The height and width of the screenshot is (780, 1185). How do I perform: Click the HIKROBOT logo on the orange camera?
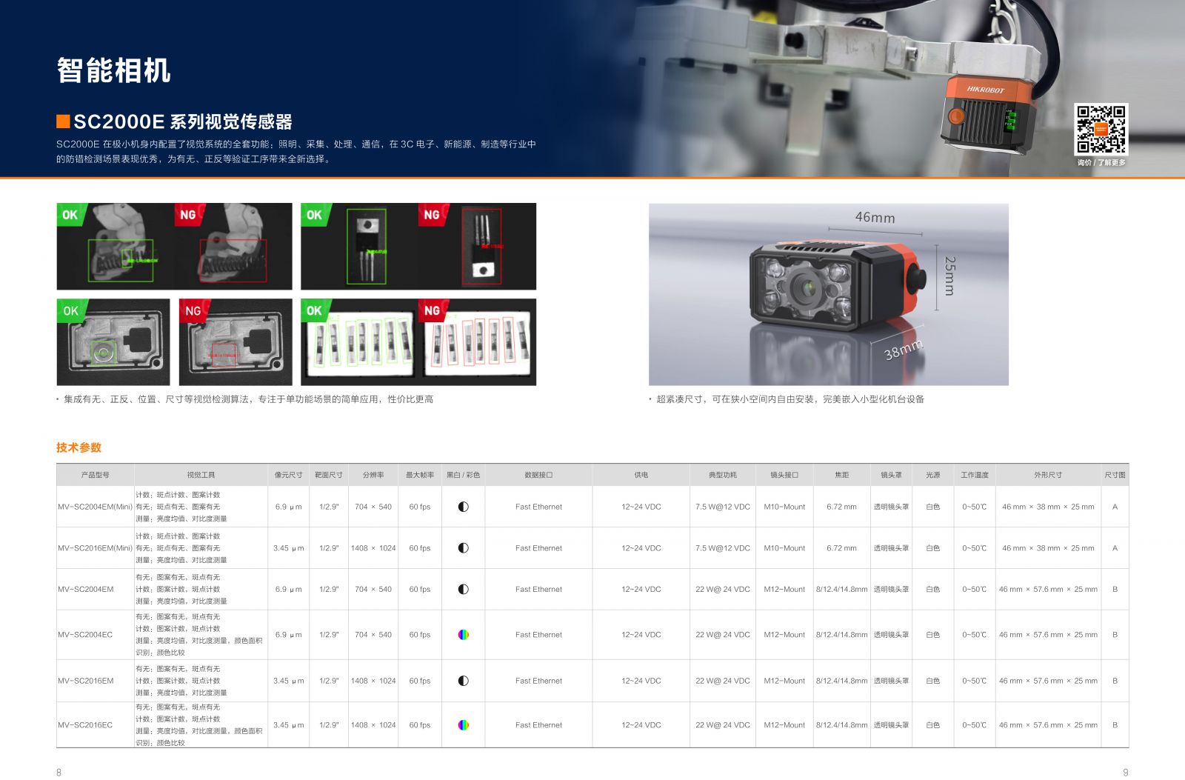pyautogui.click(x=986, y=90)
